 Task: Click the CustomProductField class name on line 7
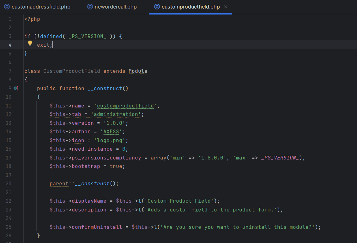[x=71, y=71]
